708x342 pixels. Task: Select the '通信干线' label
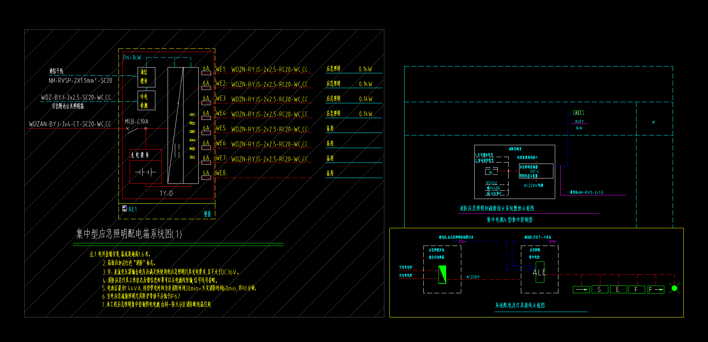56,71
